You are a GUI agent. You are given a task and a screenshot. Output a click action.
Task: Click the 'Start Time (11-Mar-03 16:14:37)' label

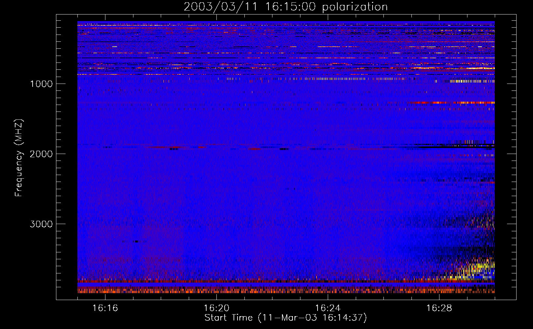click(x=286, y=318)
